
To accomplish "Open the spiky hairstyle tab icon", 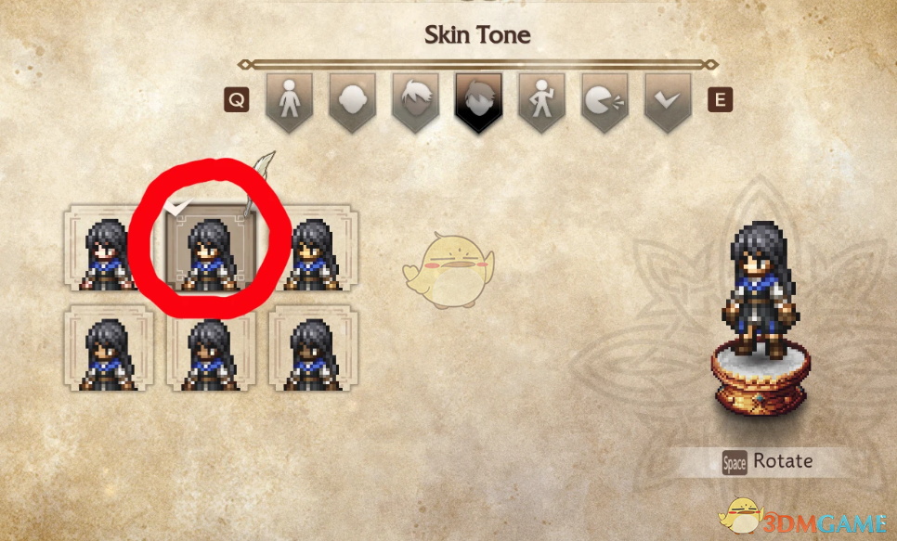I will click(415, 102).
